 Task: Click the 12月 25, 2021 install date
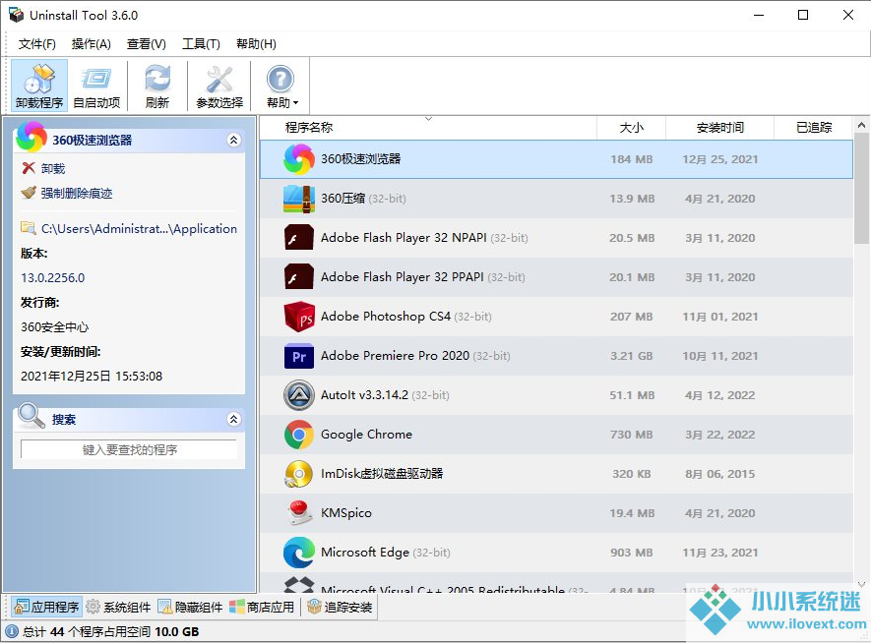719,159
